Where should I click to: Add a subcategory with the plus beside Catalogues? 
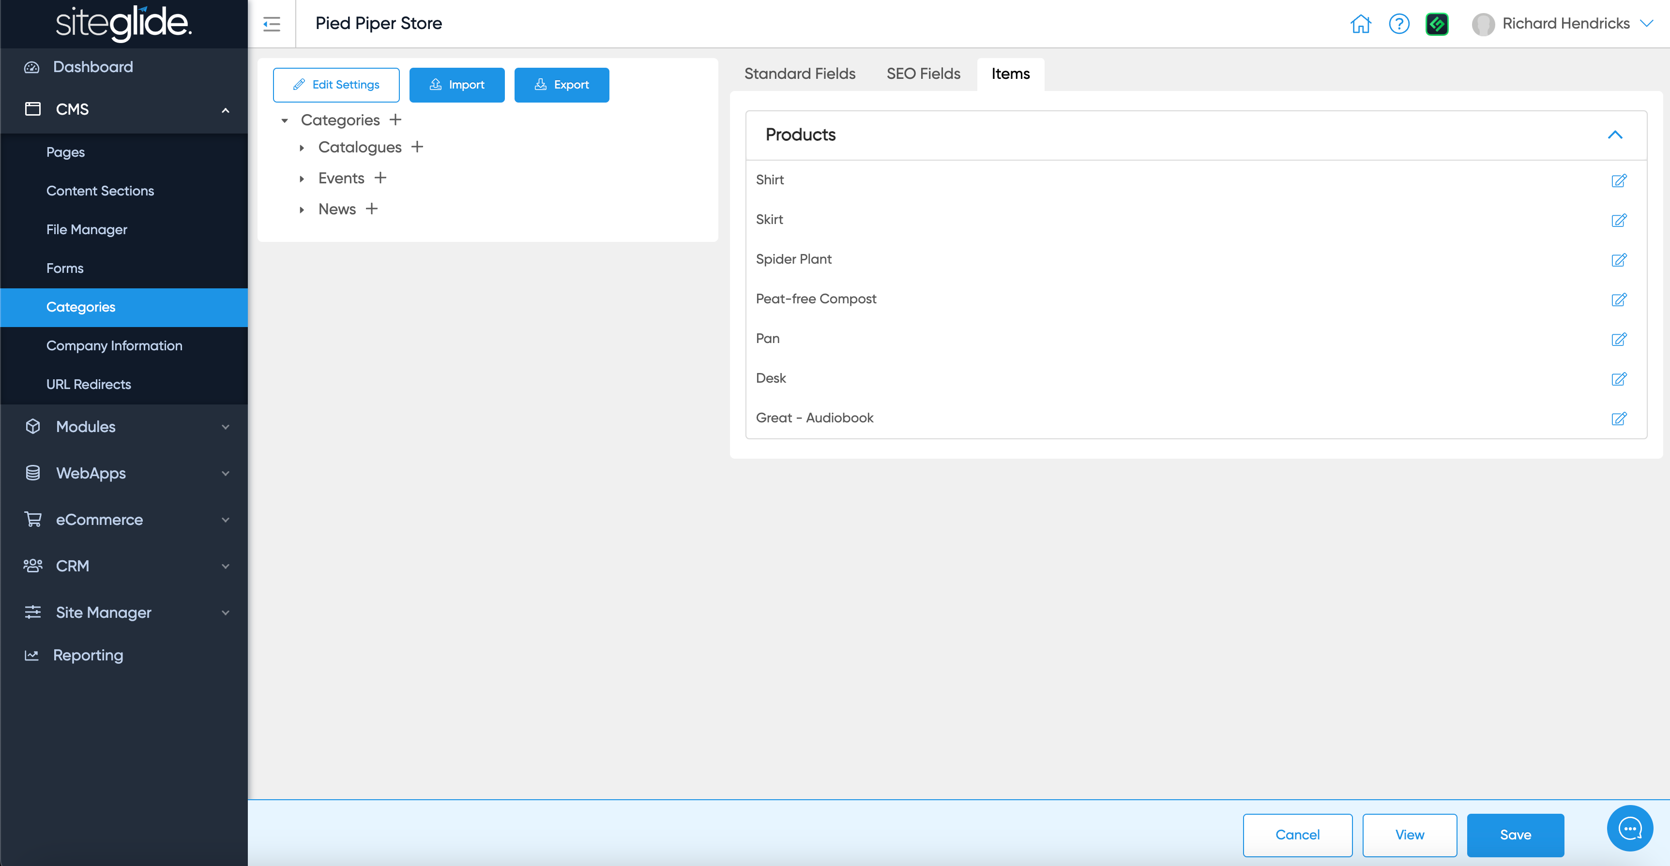click(x=417, y=147)
